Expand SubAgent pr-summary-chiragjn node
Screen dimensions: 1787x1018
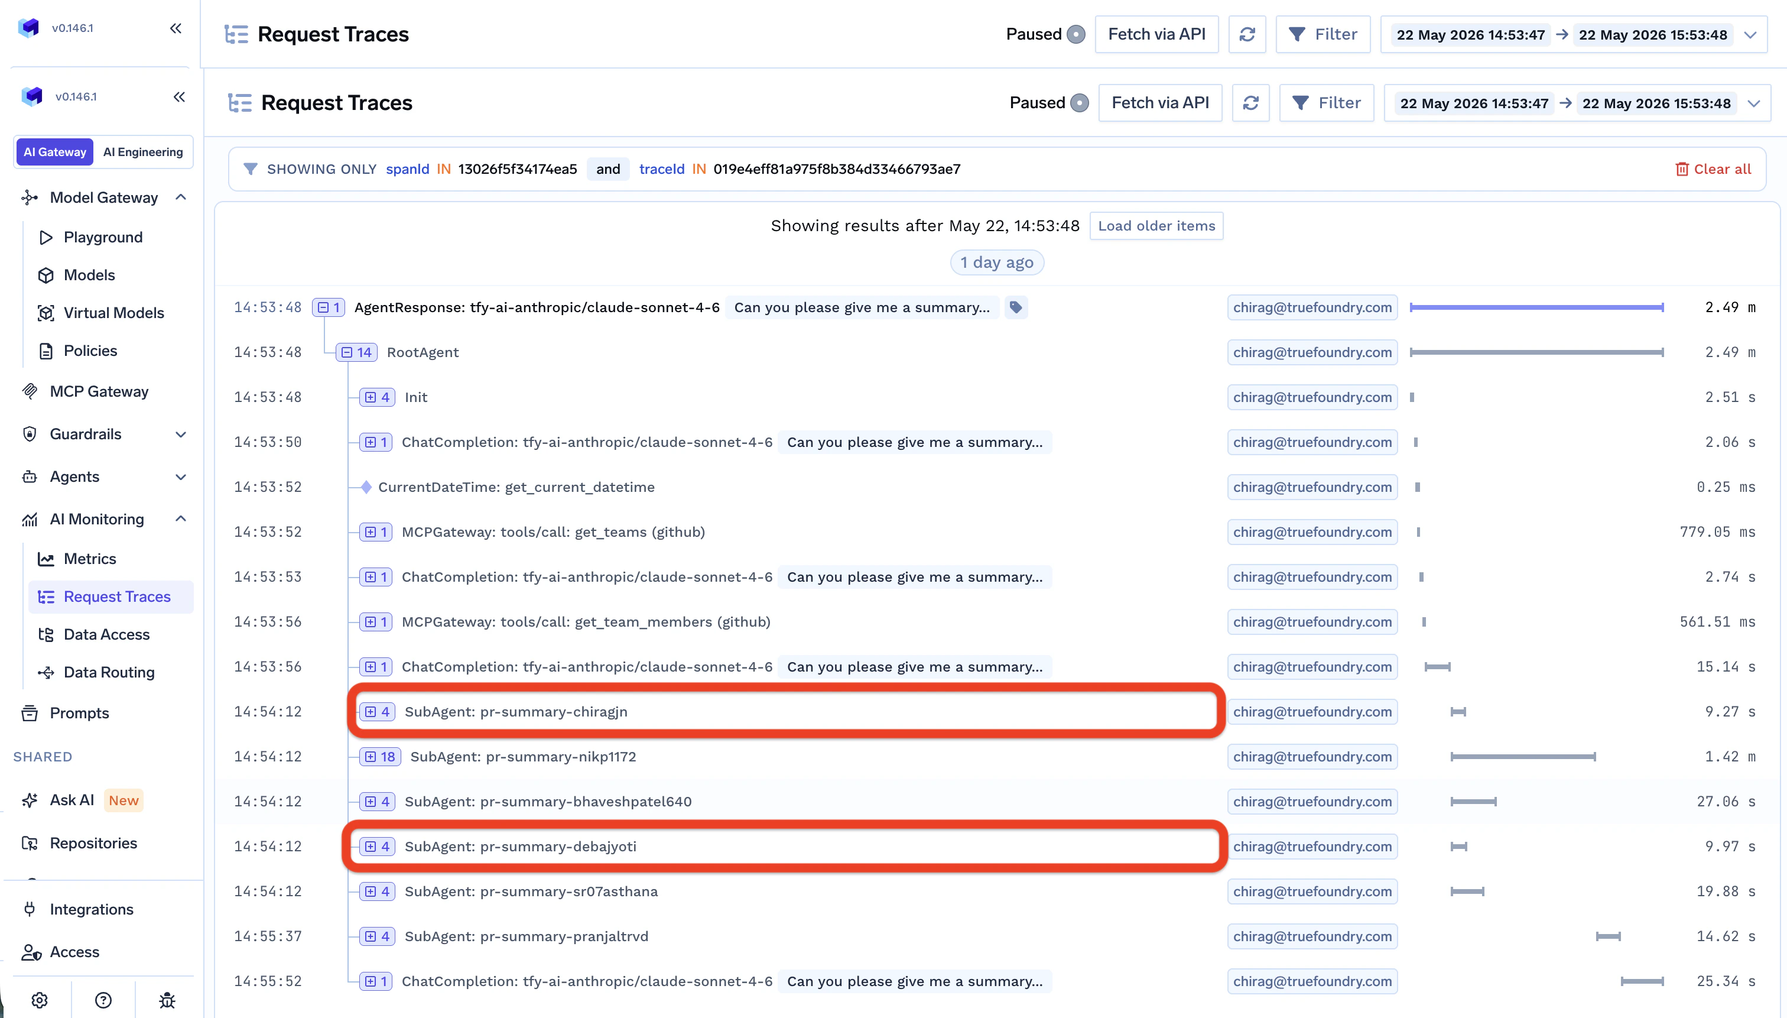378,712
